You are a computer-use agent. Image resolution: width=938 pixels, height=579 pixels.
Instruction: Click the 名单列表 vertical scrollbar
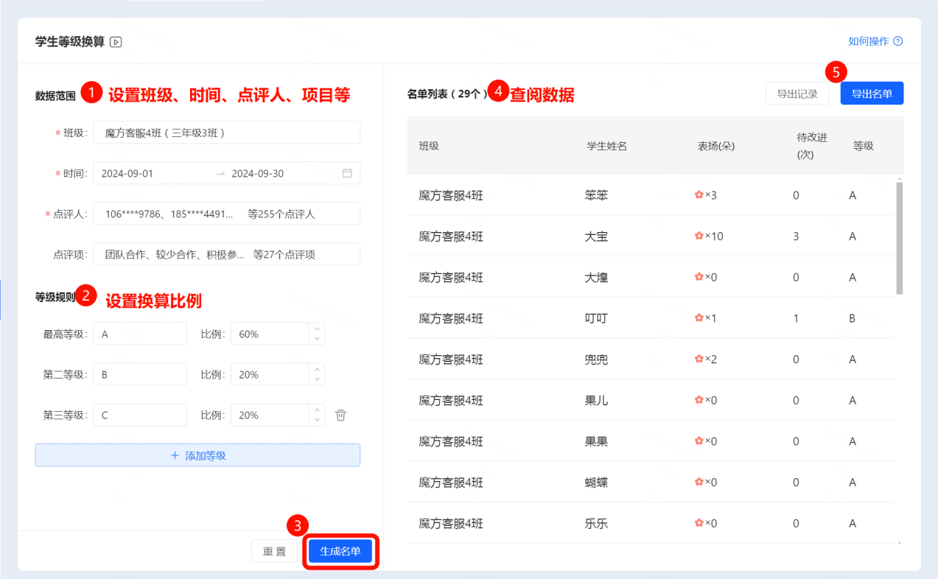(899, 236)
